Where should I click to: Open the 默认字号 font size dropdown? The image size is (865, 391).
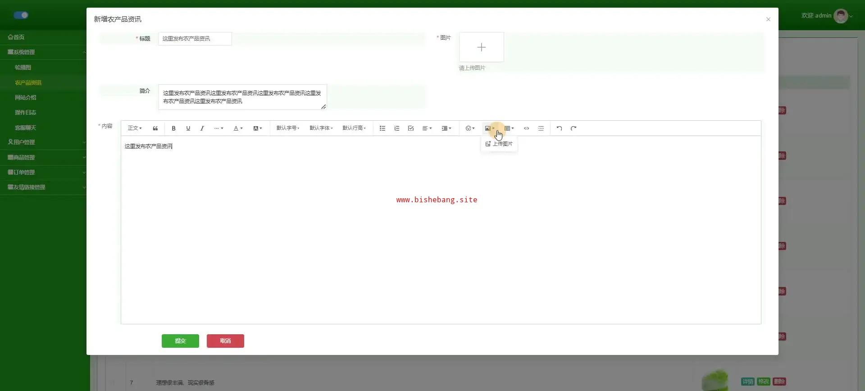tap(288, 128)
